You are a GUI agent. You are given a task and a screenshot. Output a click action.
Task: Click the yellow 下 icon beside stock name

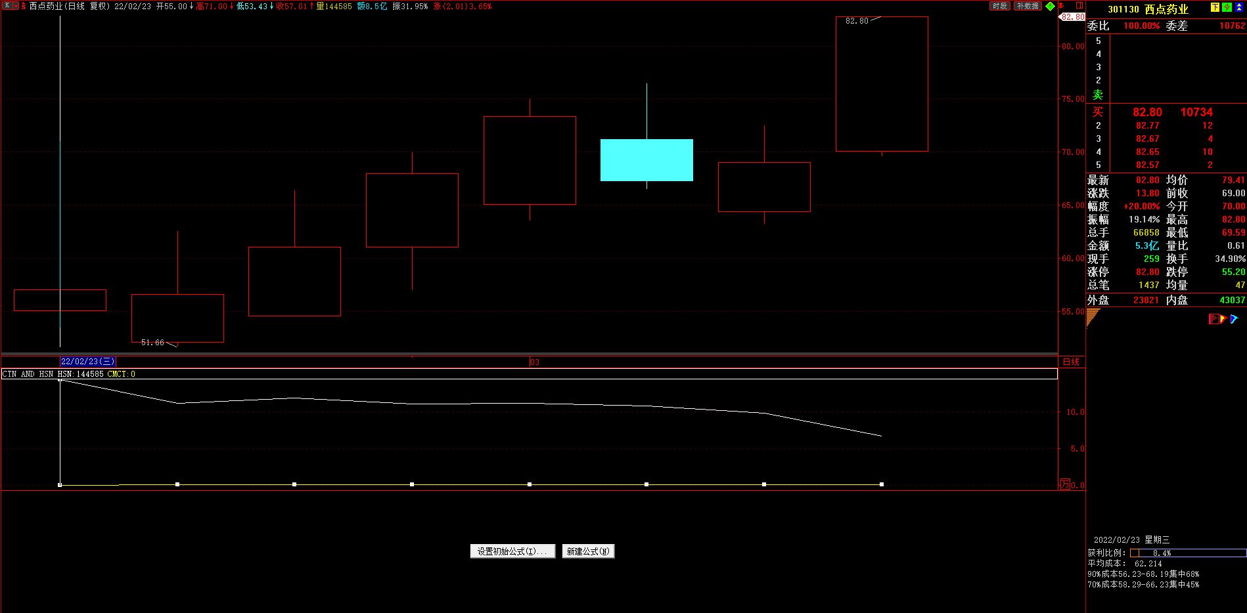[x=1215, y=8]
